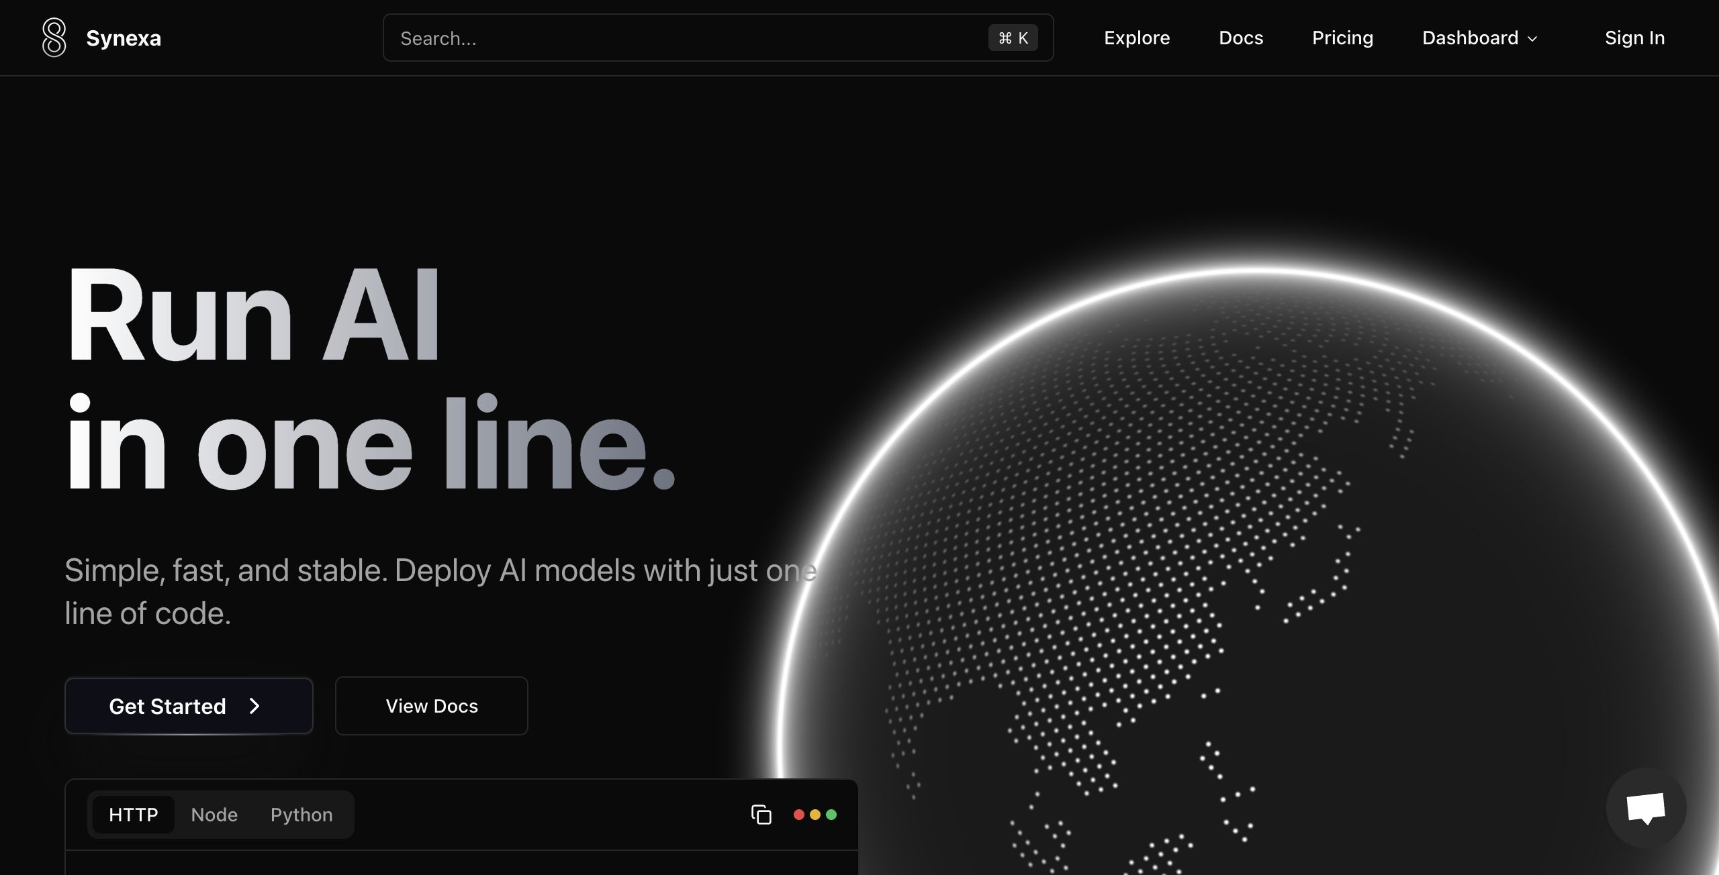Open the chat support bubble
The height and width of the screenshot is (875, 1719).
click(x=1646, y=808)
